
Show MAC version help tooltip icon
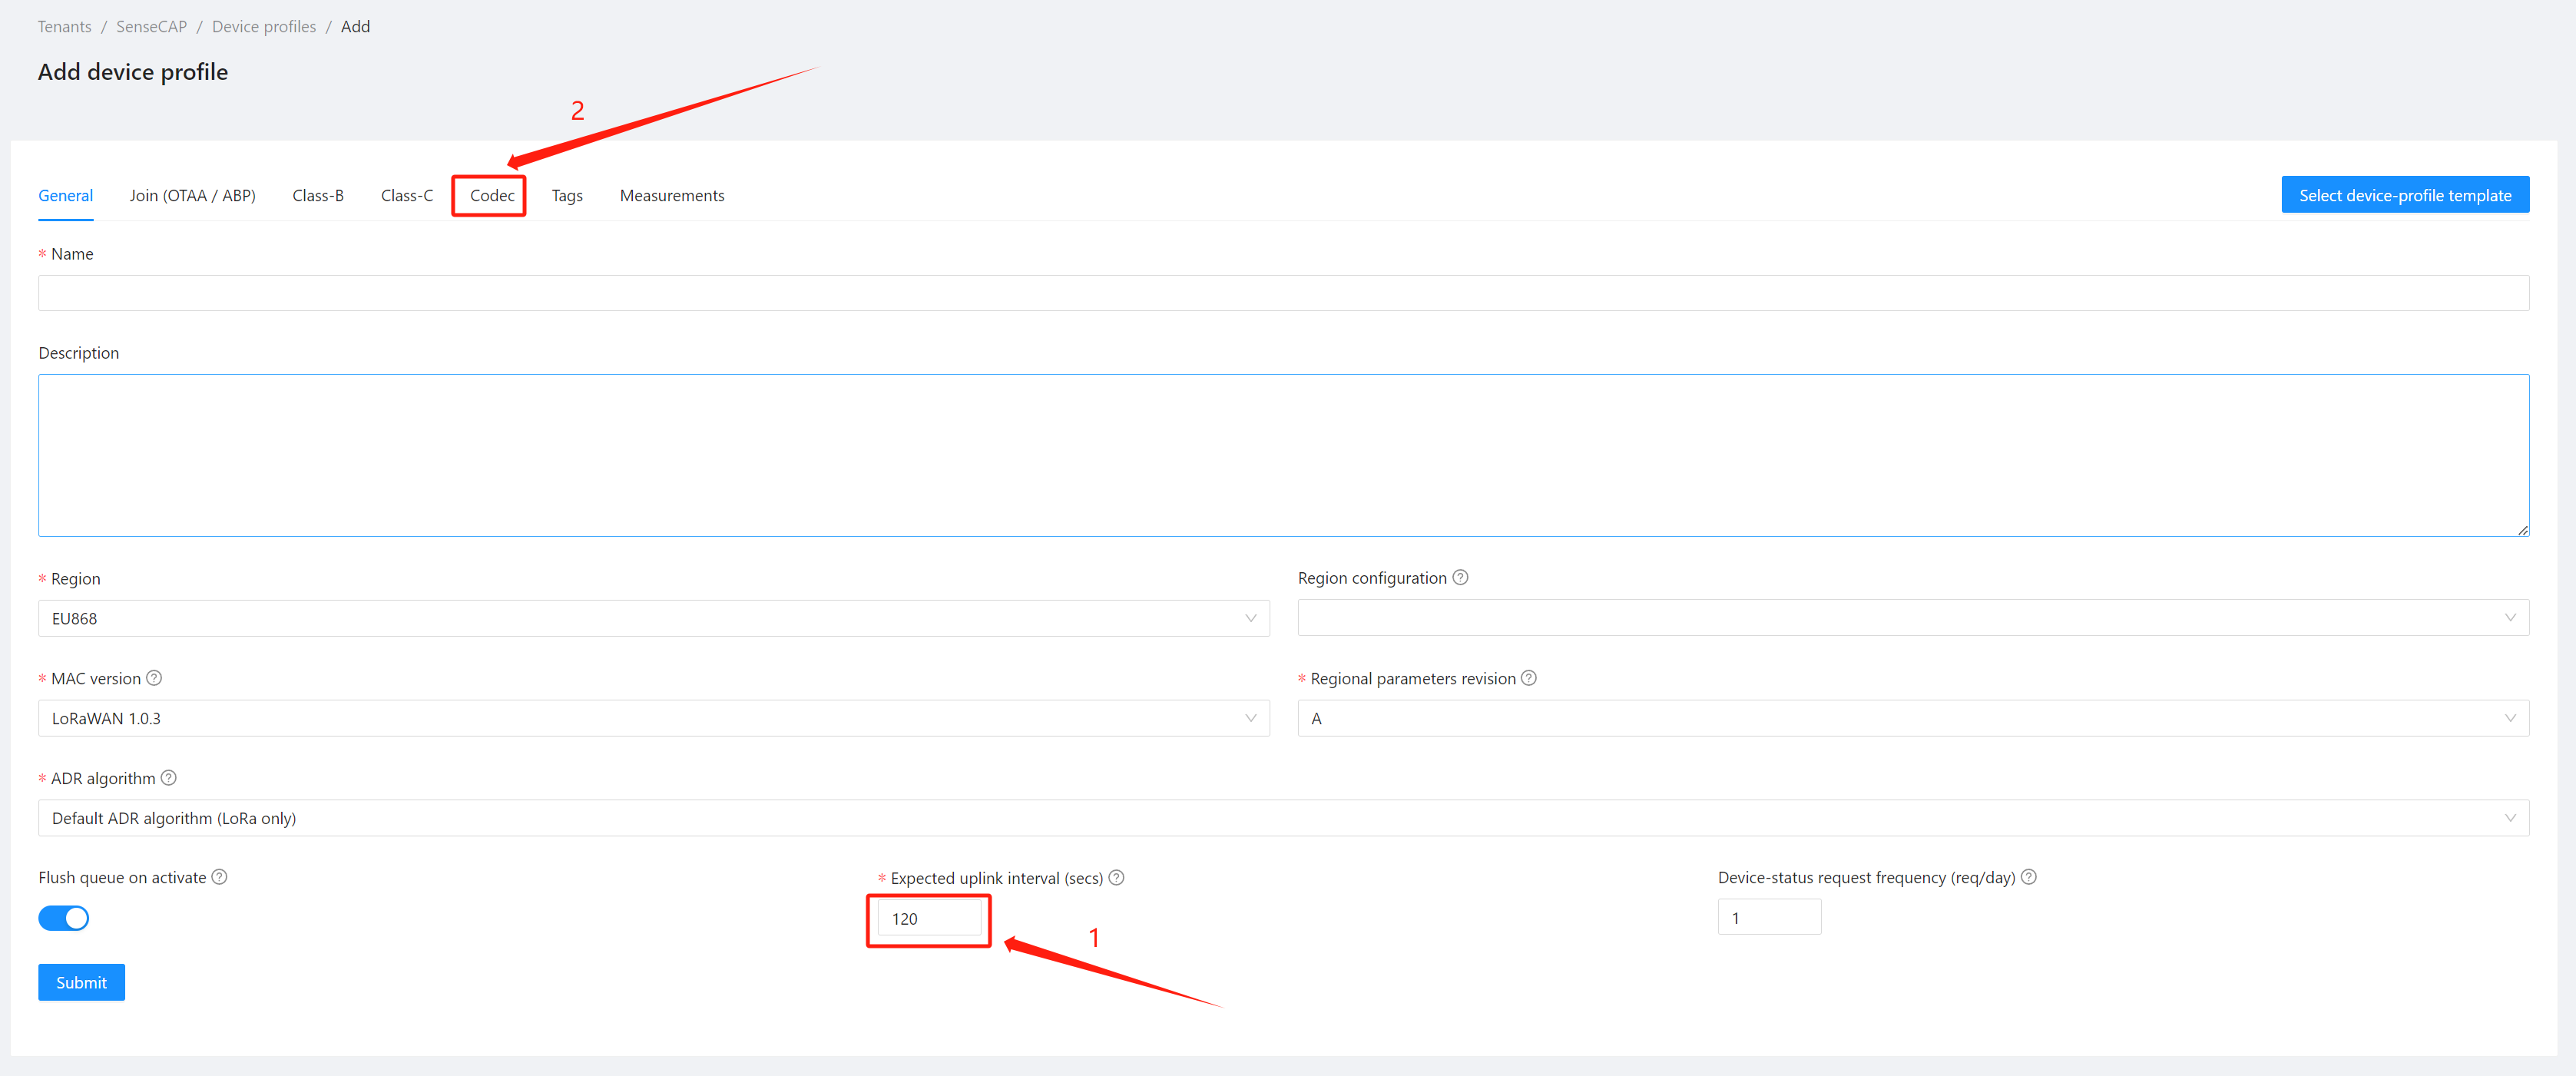pos(154,677)
